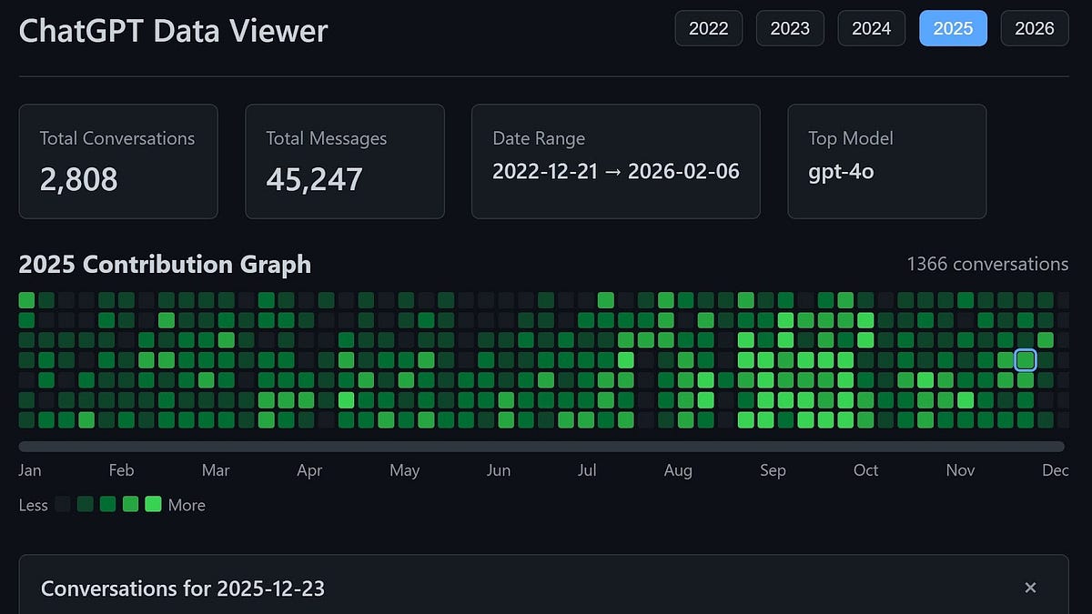Select the 2026 year filter
1092x614 pixels.
[1035, 28]
